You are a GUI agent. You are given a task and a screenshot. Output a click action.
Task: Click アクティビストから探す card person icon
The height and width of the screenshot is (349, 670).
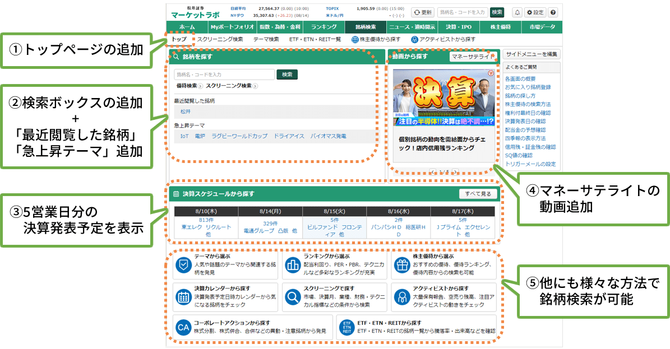(x=402, y=297)
